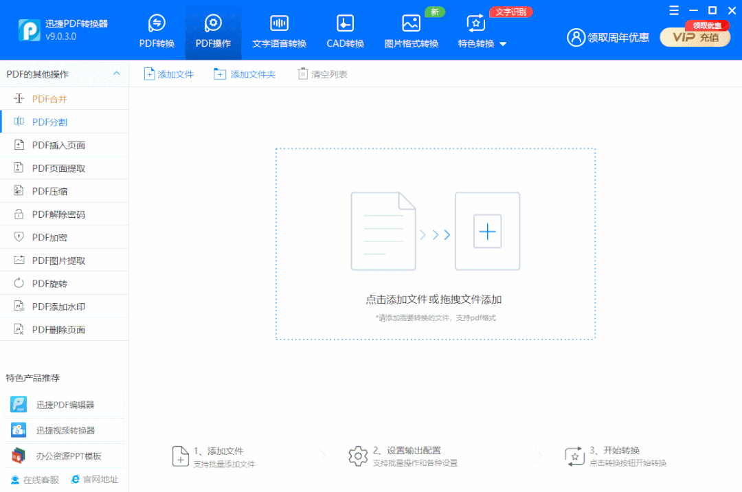The height and width of the screenshot is (492, 742).
Task: Select PDF合并 in the sidebar
Action: [x=65, y=99]
